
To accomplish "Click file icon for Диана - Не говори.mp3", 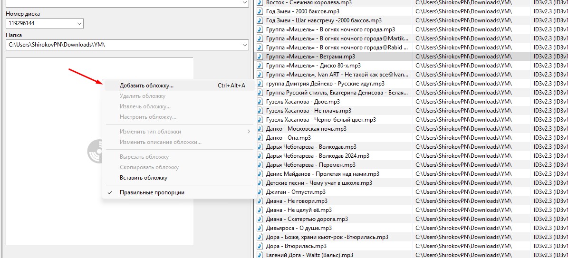I will 260,201.
